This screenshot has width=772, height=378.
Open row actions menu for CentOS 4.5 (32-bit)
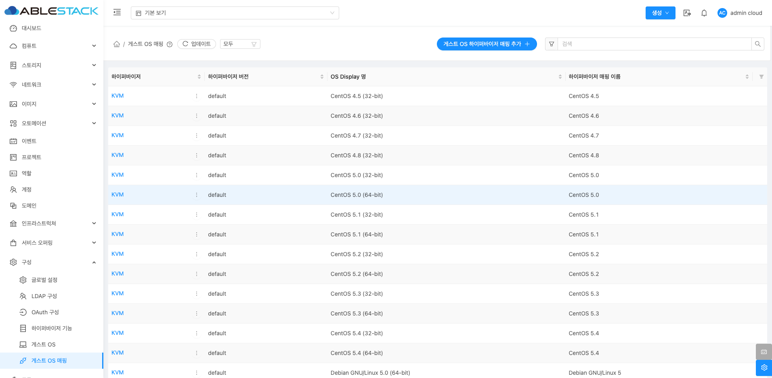[197, 96]
